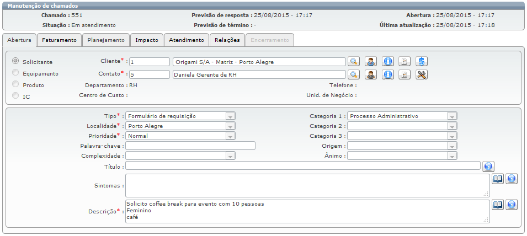The height and width of the screenshot is (236, 527).
Task: Show client info via the Cliente row blue icon
Action: click(x=388, y=61)
